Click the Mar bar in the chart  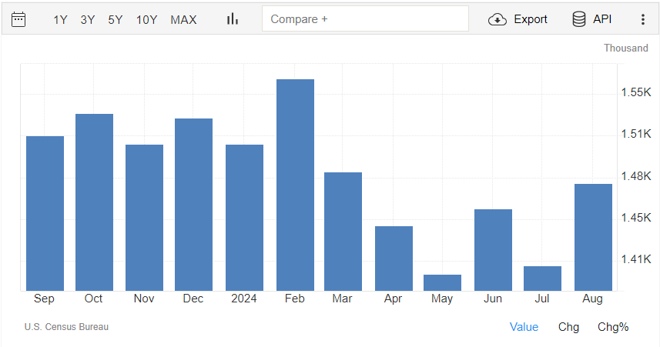(343, 232)
